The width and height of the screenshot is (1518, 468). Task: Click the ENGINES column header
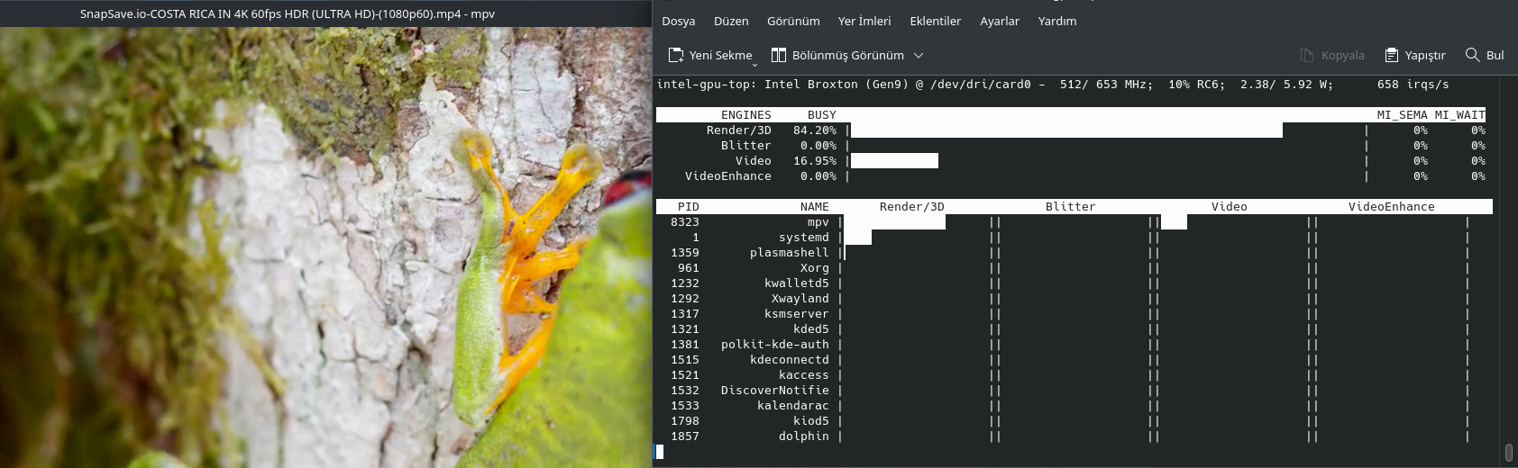(x=746, y=115)
